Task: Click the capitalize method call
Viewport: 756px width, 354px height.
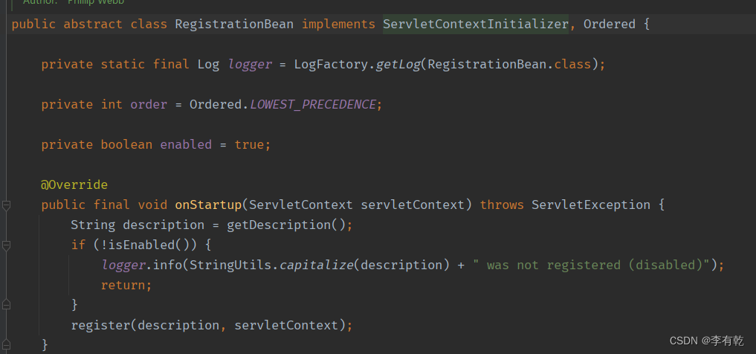Action: pyautogui.click(x=316, y=265)
